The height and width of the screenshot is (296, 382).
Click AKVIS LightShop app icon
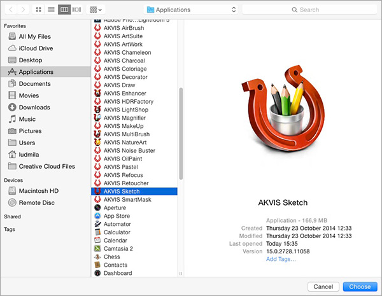point(97,109)
